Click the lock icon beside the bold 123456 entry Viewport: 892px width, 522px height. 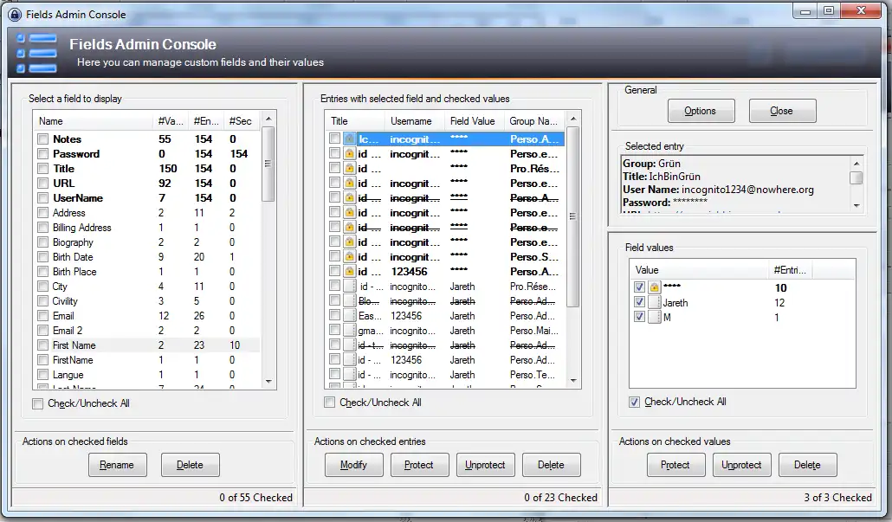349,271
